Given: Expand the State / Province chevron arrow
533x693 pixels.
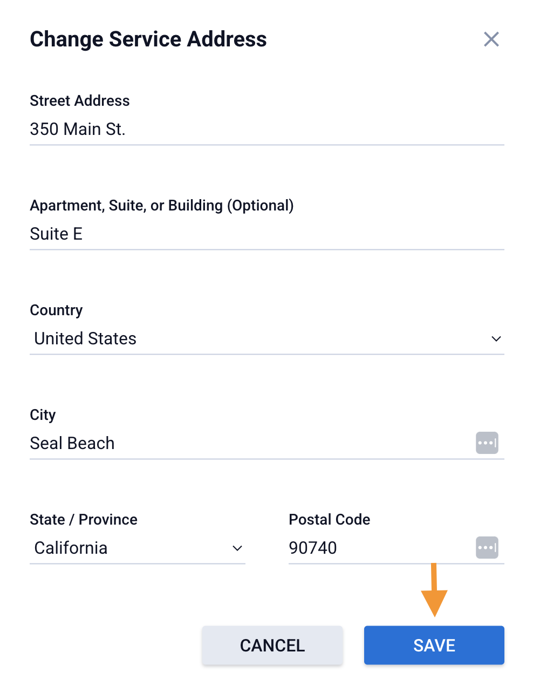Looking at the screenshot, I should point(237,548).
